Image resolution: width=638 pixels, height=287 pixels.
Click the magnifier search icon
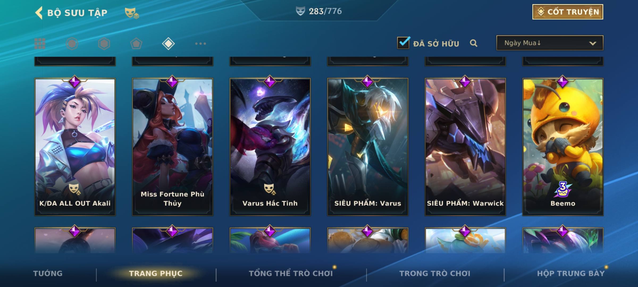(473, 43)
